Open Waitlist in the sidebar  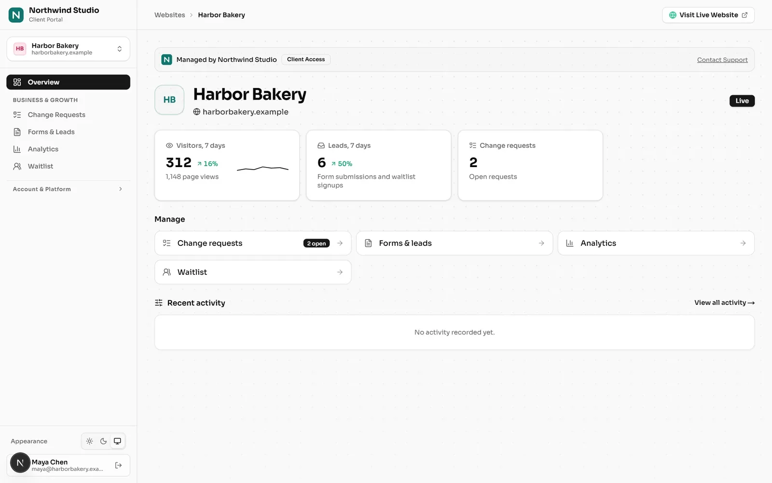pos(68,166)
